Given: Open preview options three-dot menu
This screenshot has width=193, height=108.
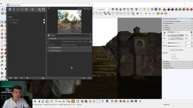Looking at the screenshot, I should point(90,8).
